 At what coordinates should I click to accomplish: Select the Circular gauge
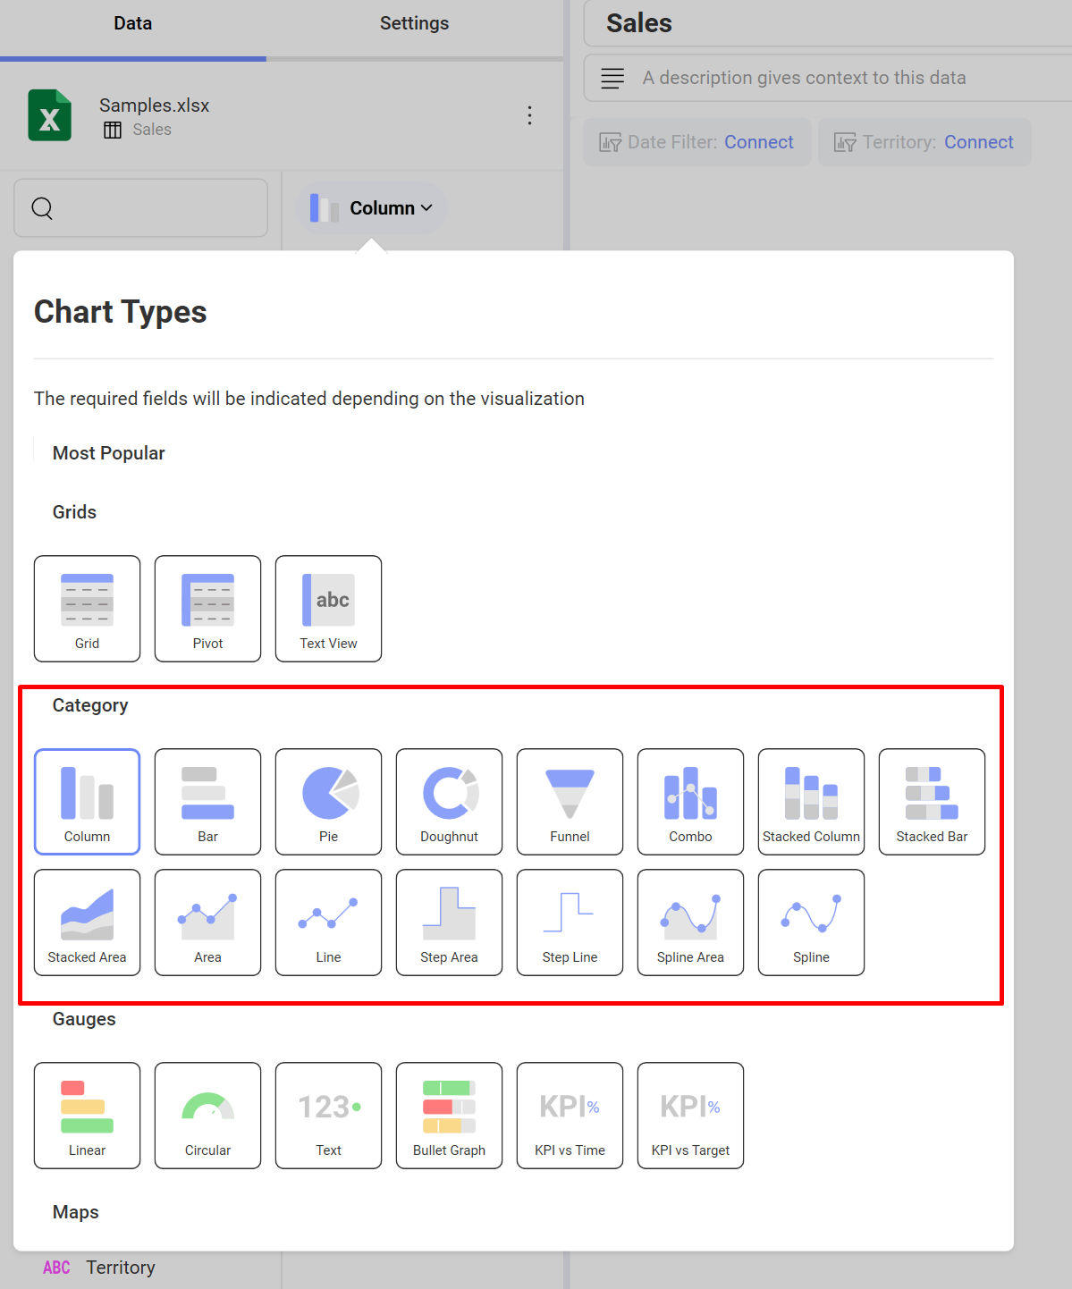(x=207, y=1116)
